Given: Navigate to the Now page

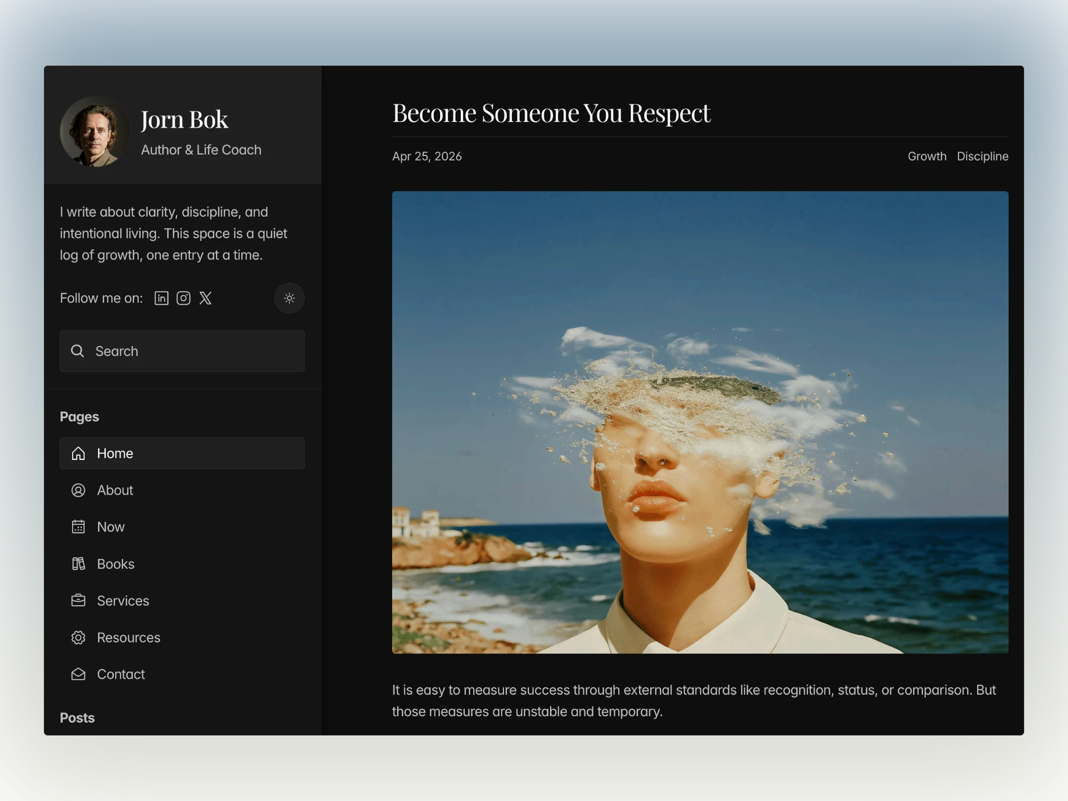Looking at the screenshot, I should pyautogui.click(x=182, y=527).
